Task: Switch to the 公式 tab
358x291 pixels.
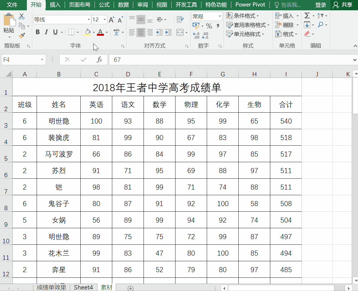Action: tap(104, 5)
